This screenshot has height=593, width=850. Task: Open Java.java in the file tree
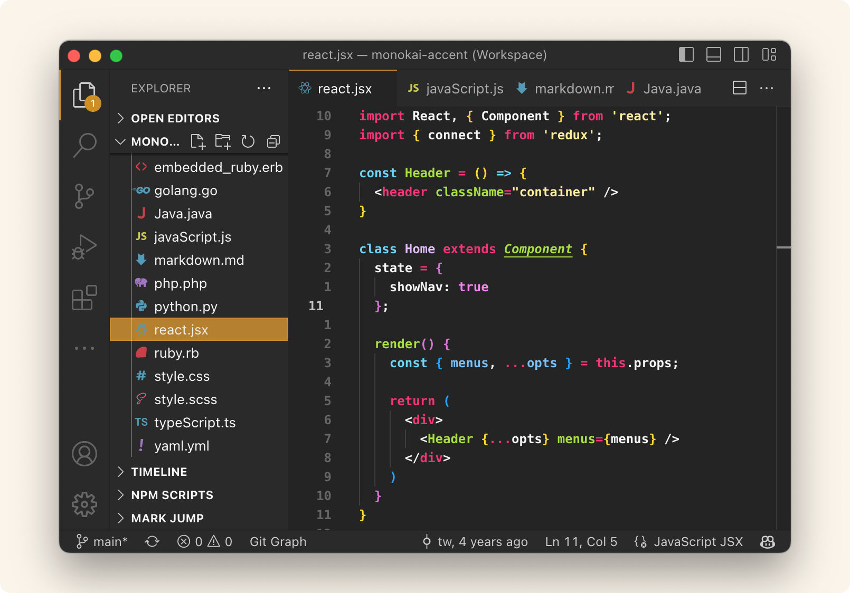point(199,214)
